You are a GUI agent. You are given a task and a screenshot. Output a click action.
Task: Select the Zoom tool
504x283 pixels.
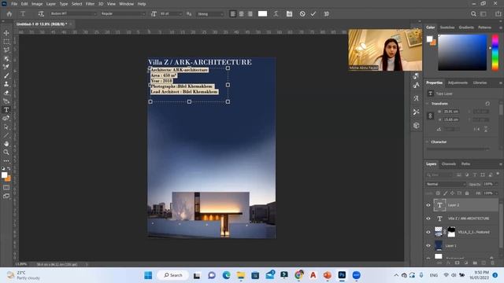pyautogui.click(x=6, y=152)
